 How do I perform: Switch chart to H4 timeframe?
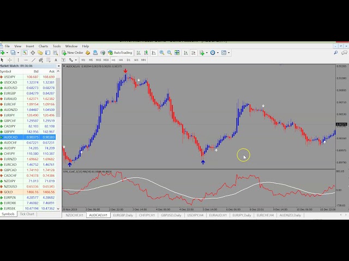point(121,60)
